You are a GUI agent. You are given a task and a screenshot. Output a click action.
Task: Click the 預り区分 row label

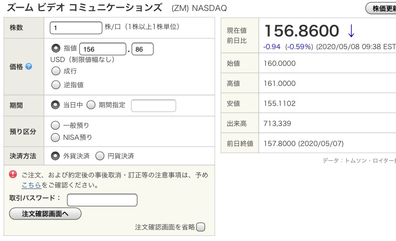click(23, 131)
